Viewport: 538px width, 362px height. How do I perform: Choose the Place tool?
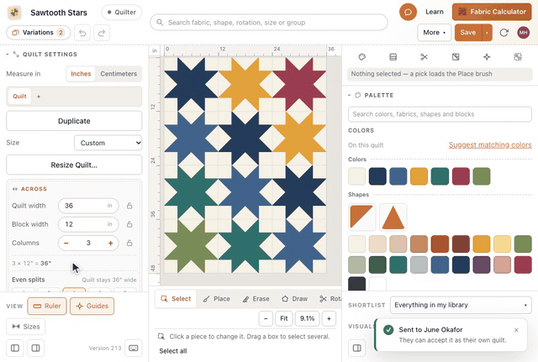pyautogui.click(x=216, y=299)
